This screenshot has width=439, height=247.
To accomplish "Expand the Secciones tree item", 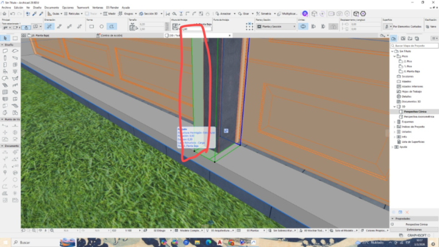I will point(407,76).
